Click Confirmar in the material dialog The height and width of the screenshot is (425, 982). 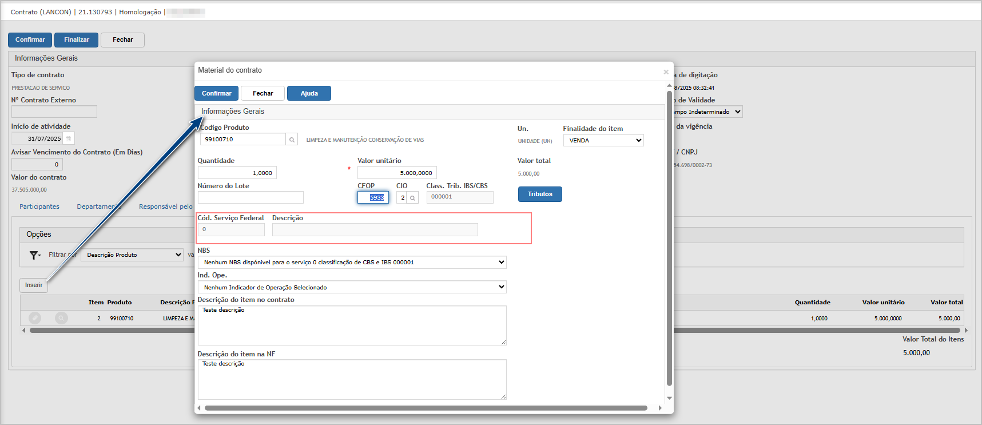(x=216, y=93)
